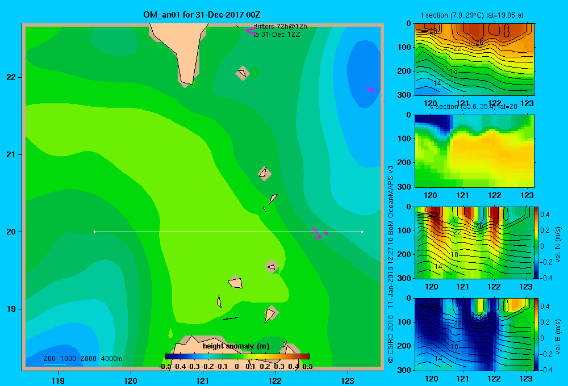Click longitude label 123 below the main map
Image resolution: width=568 pixels, height=386 pixels.
click(x=348, y=380)
